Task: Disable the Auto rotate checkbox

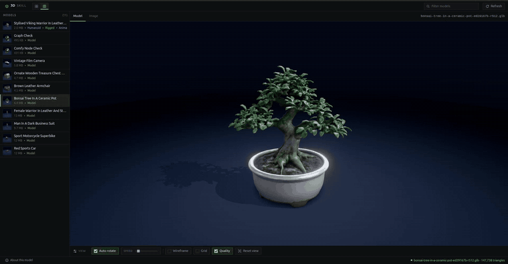Action: [96, 251]
